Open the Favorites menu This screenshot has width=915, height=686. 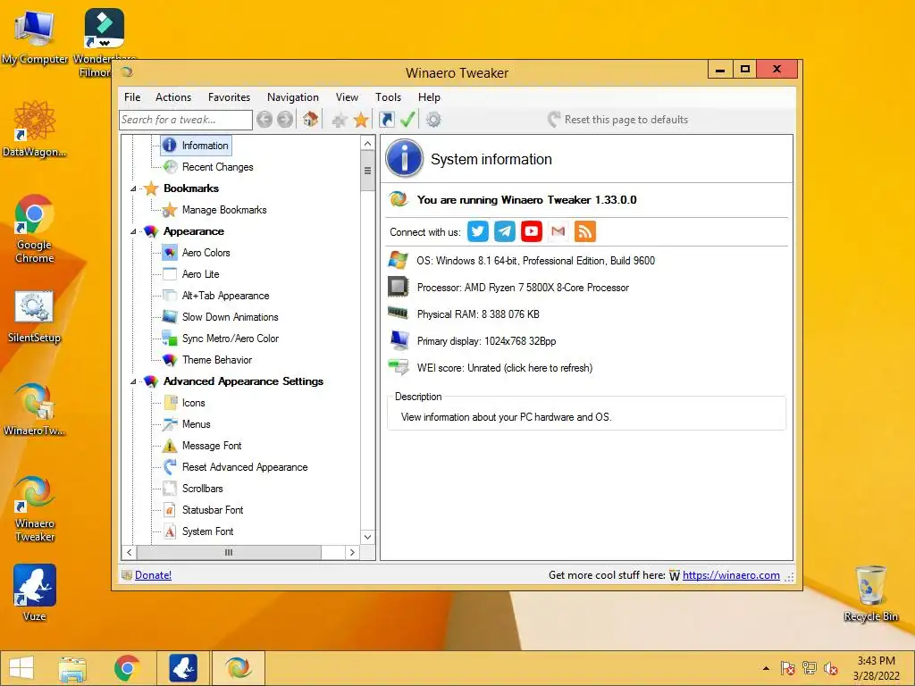[230, 97]
